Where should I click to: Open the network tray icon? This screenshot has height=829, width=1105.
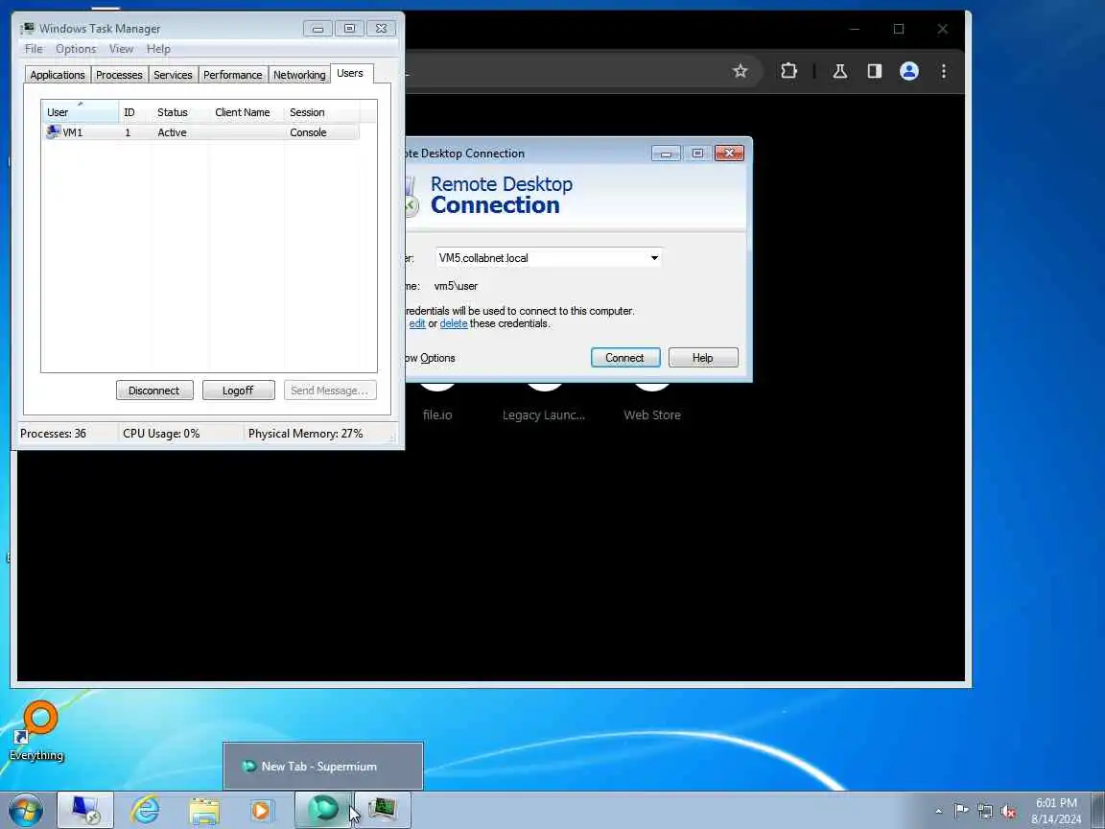[x=985, y=811]
